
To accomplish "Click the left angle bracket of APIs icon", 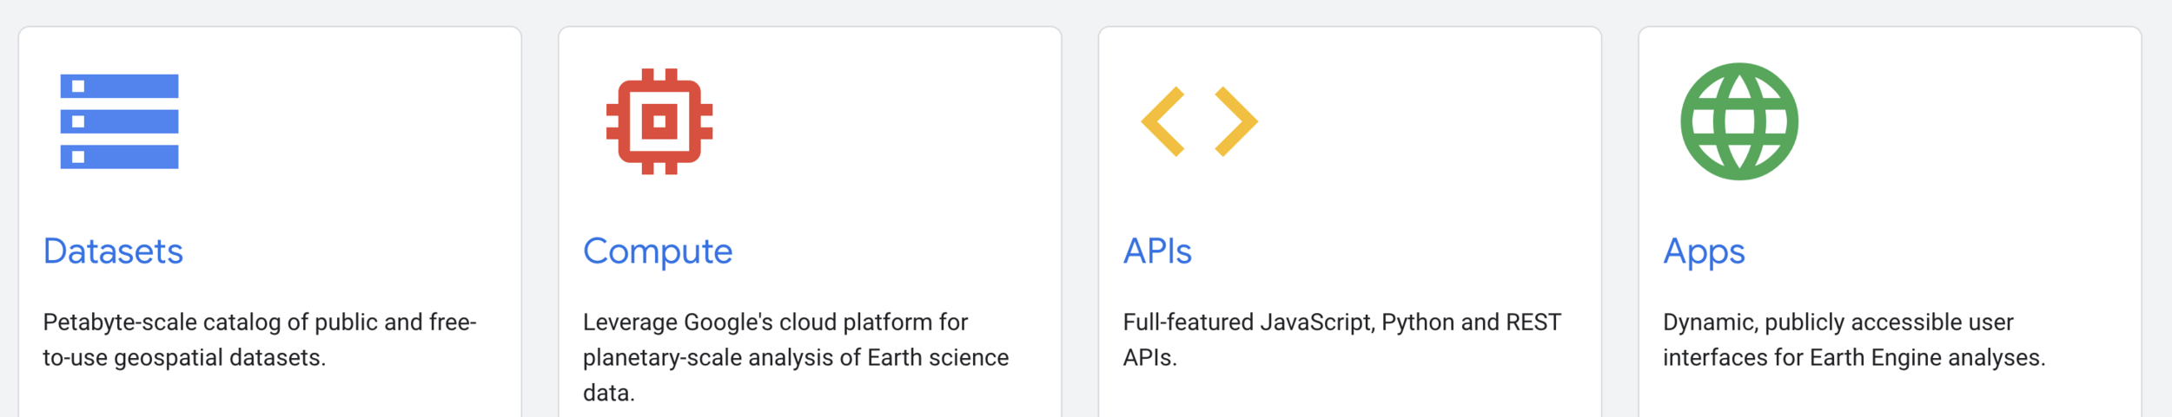I will click(1162, 121).
